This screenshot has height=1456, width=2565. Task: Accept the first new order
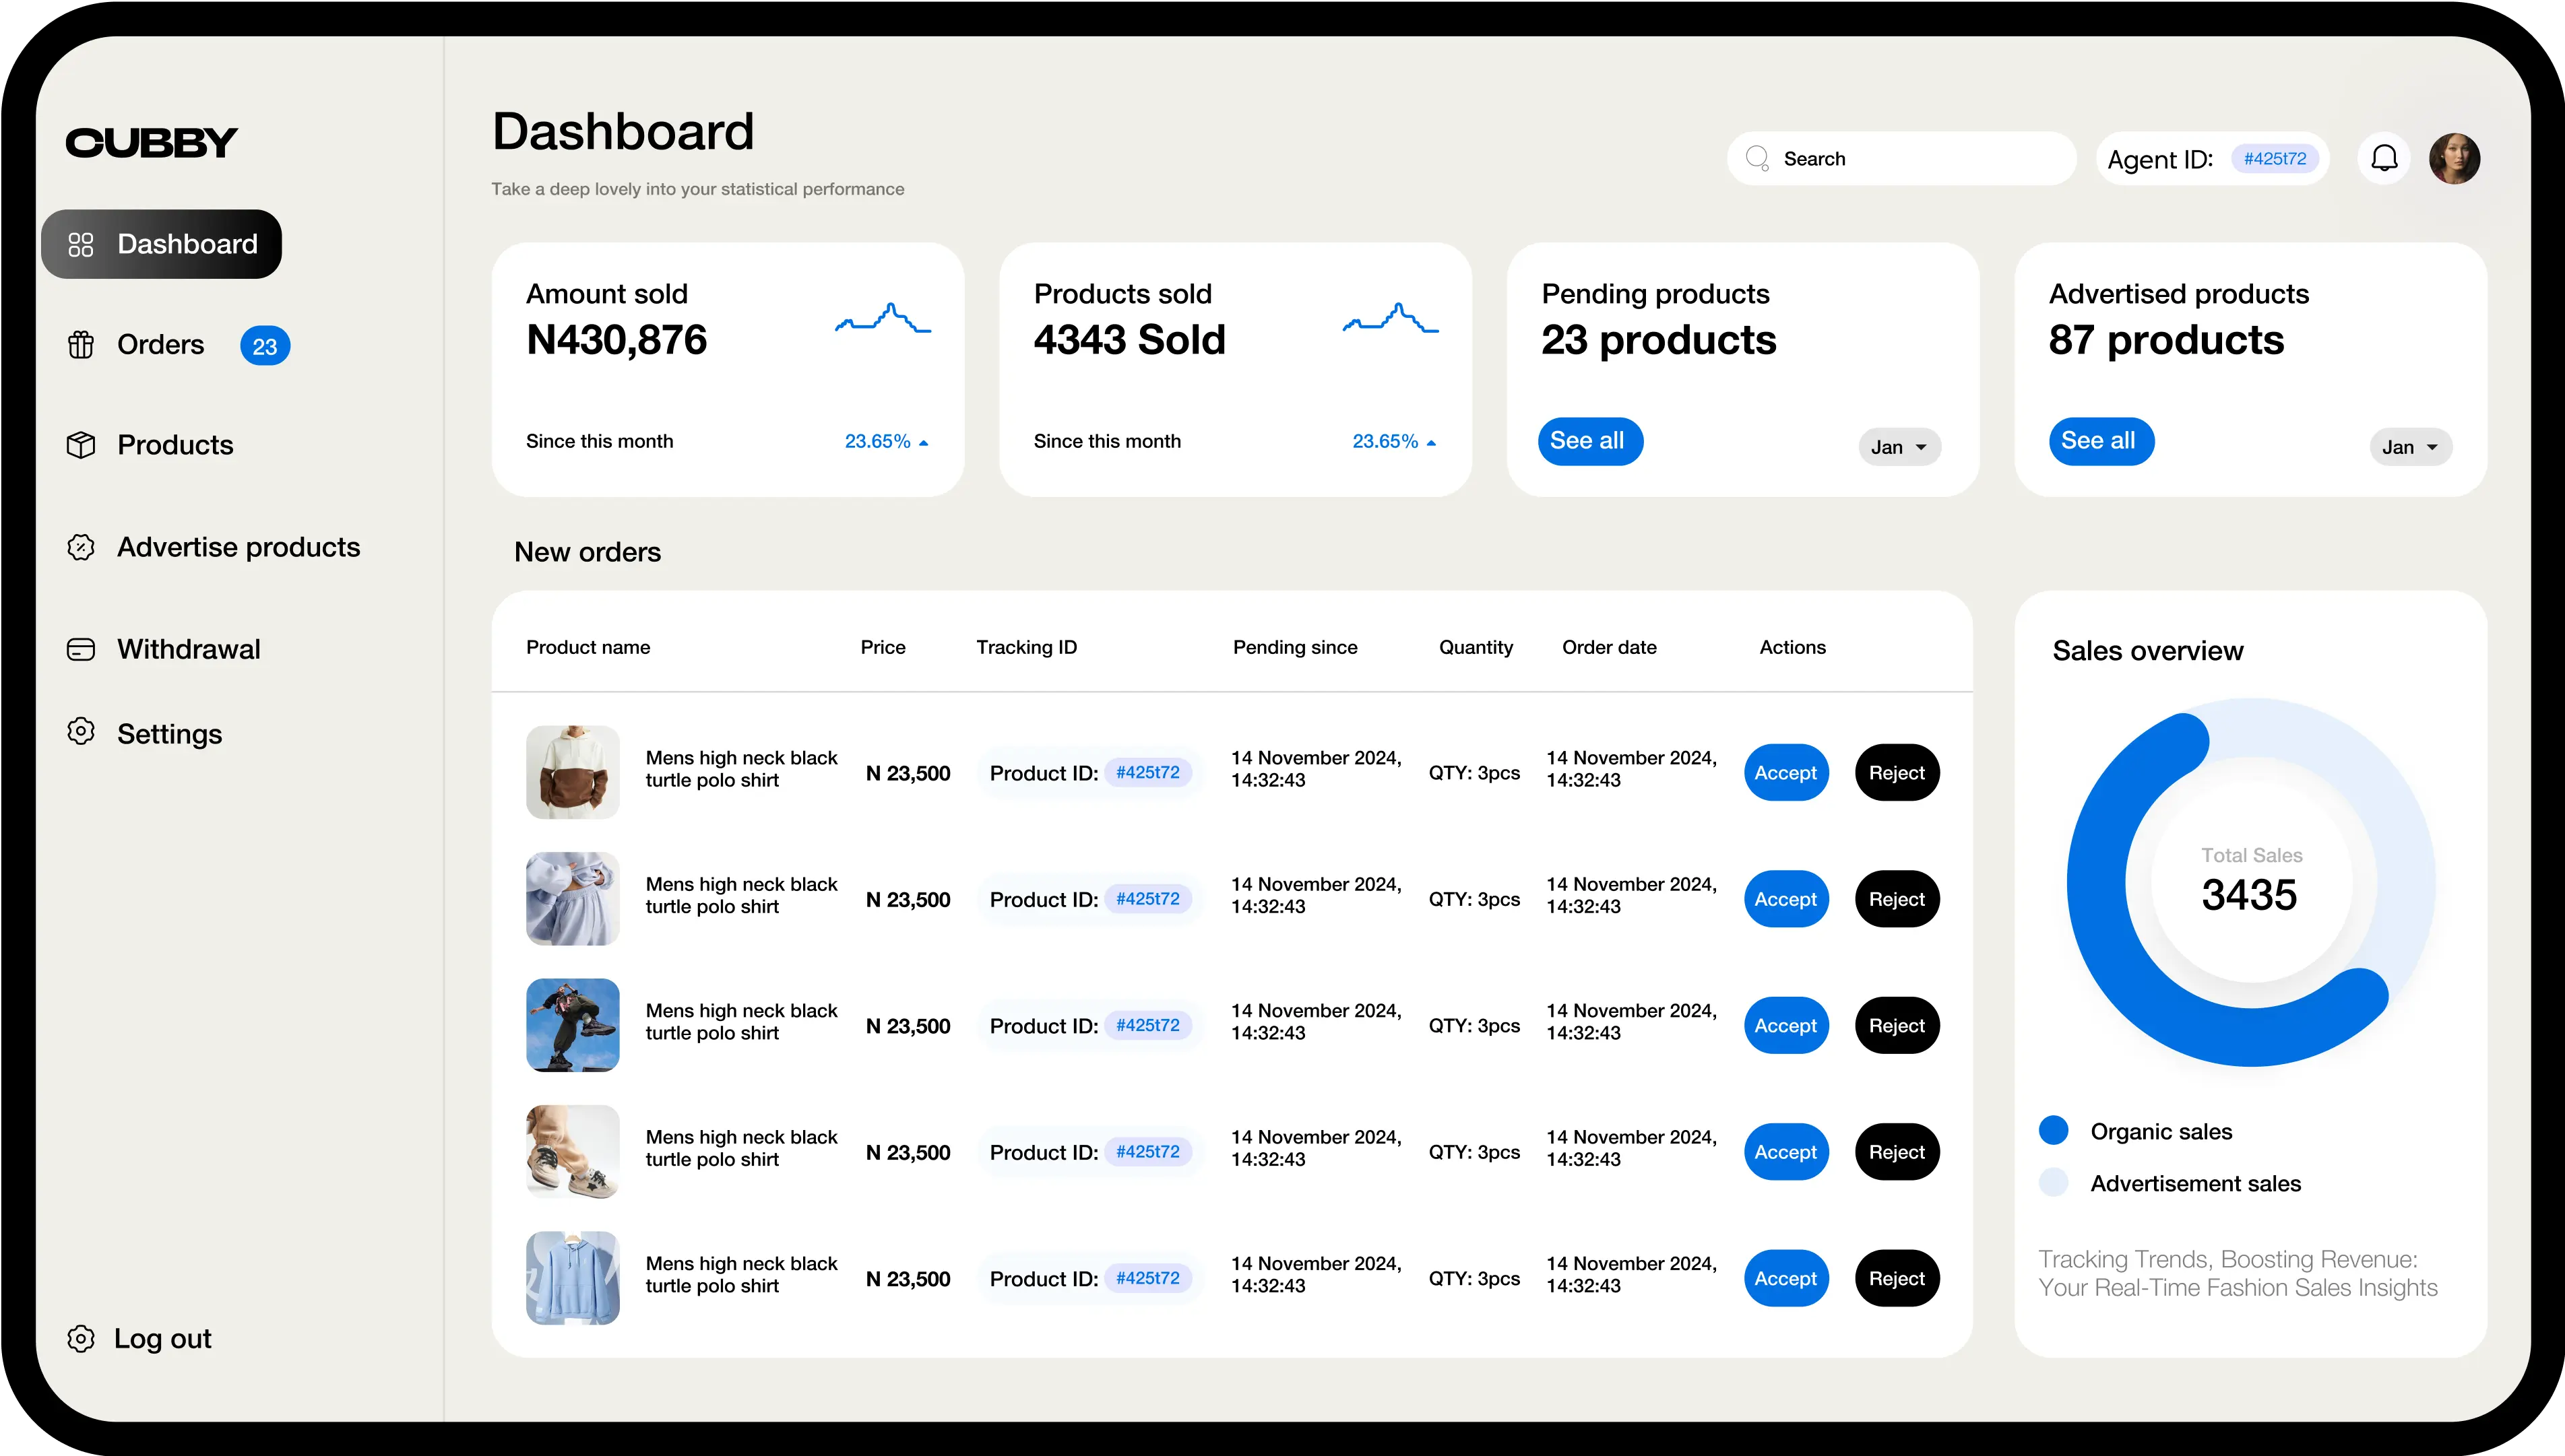coord(1787,772)
